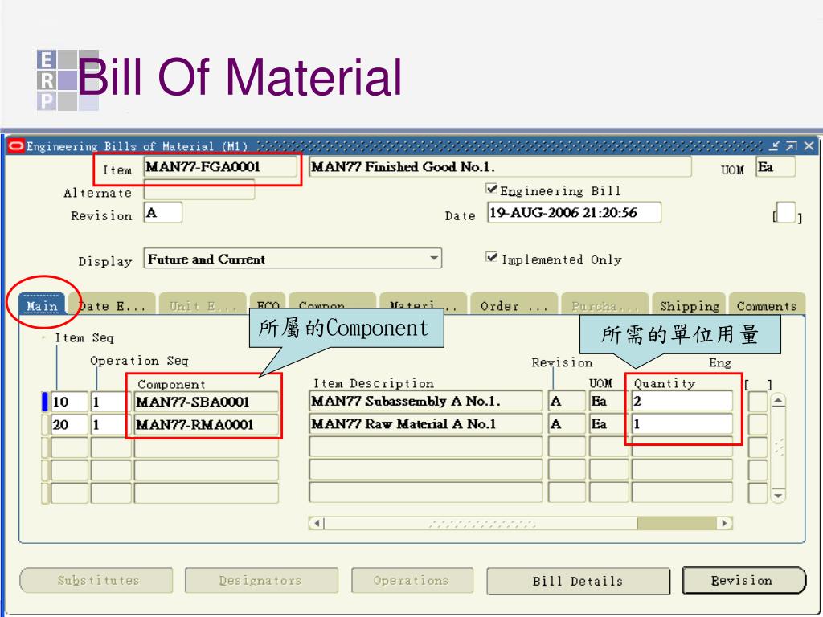Click the empty Alternate field
The width and height of the screenshot is (823, 617).
coord(199,190)
